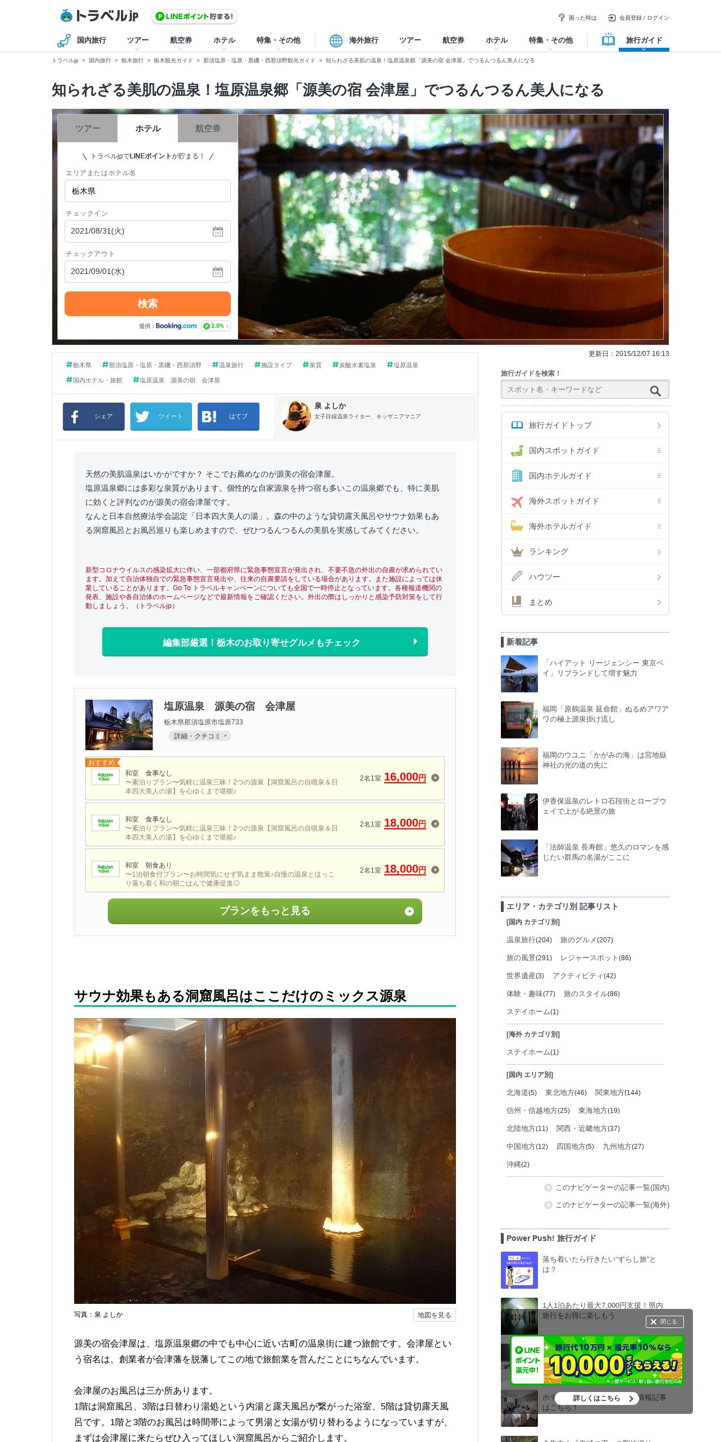
Task: Open the 国内旅行 nav item
Action: (x=91, y=40)
